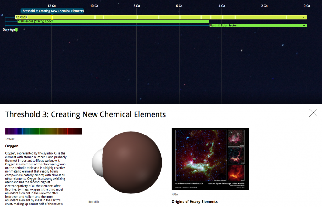Image resolution: width=322 pixels, height=207 pixels.
Task: Click the highlighted yellow exhibit marker on Cosmos
Action: [53, 17]
